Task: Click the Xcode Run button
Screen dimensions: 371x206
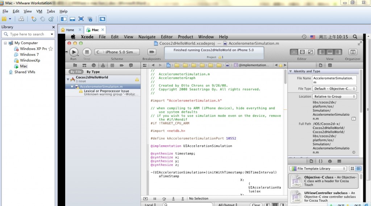Action: coord(74,52)
